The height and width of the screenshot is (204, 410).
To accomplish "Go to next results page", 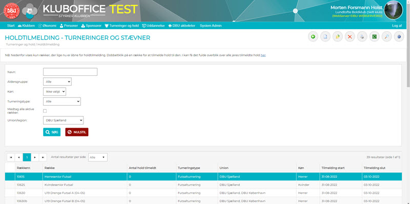I will [x=35, y=157].
